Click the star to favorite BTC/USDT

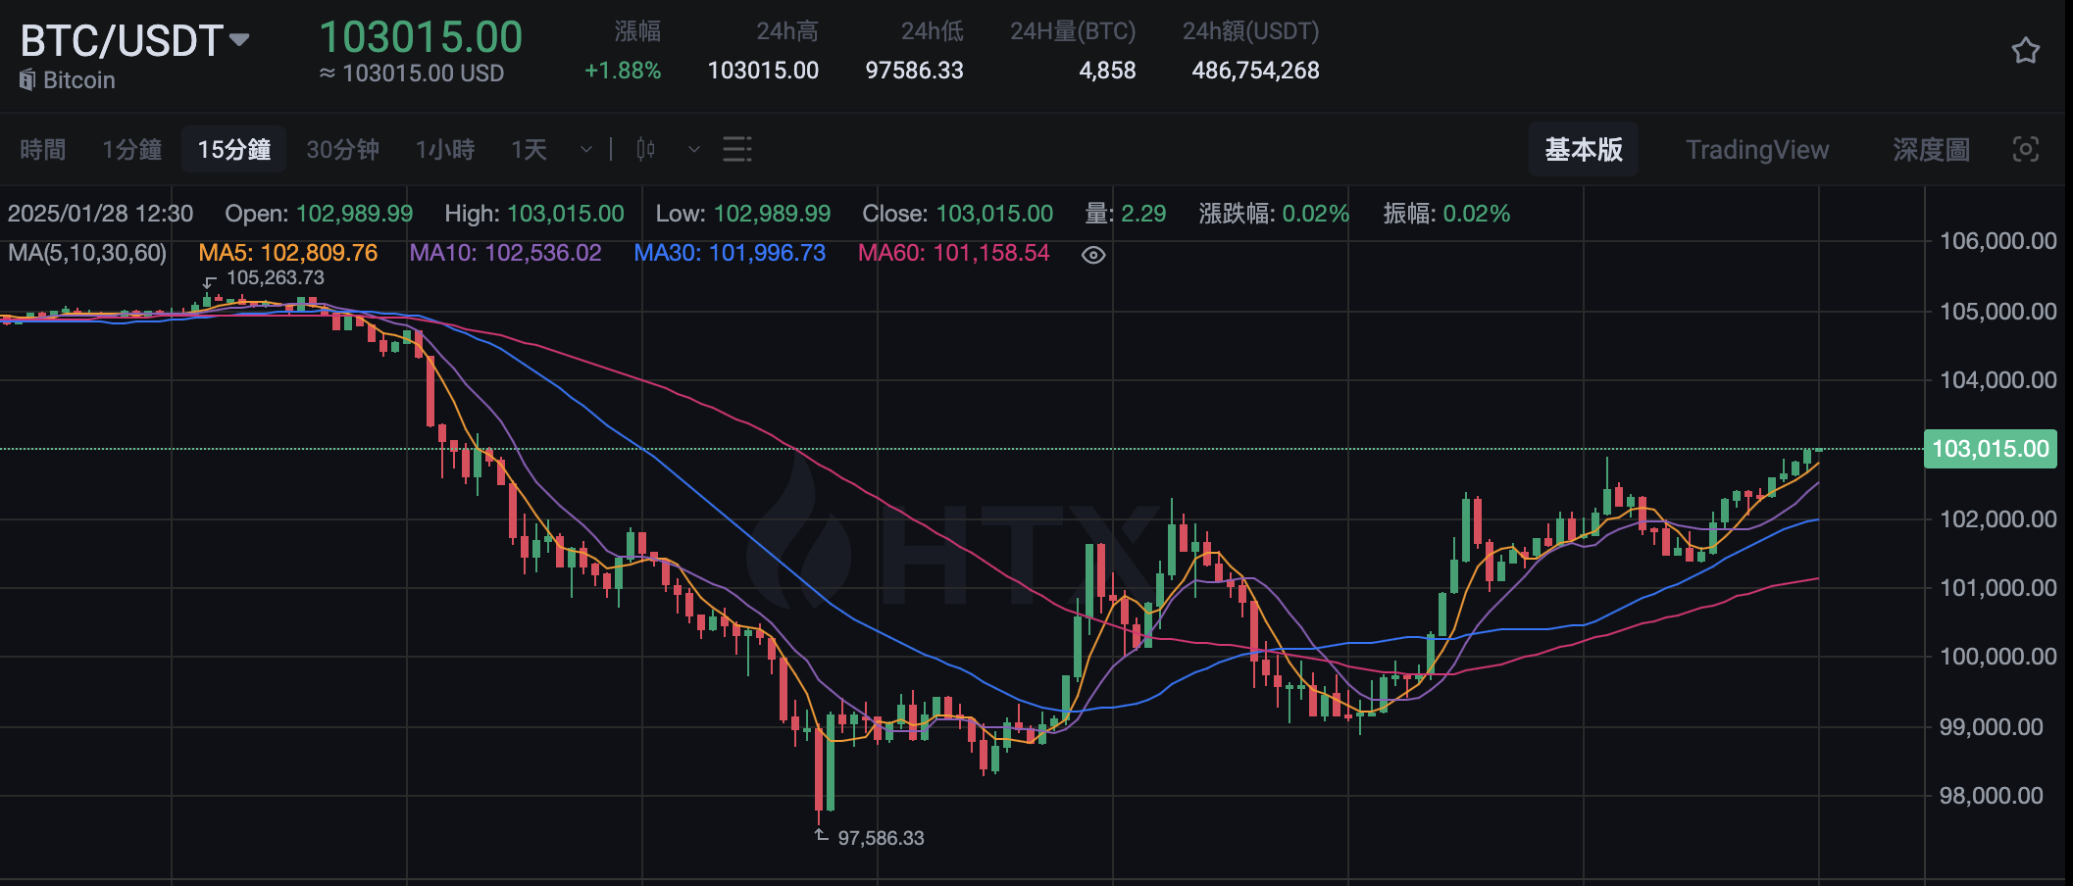pos(2026,51)
